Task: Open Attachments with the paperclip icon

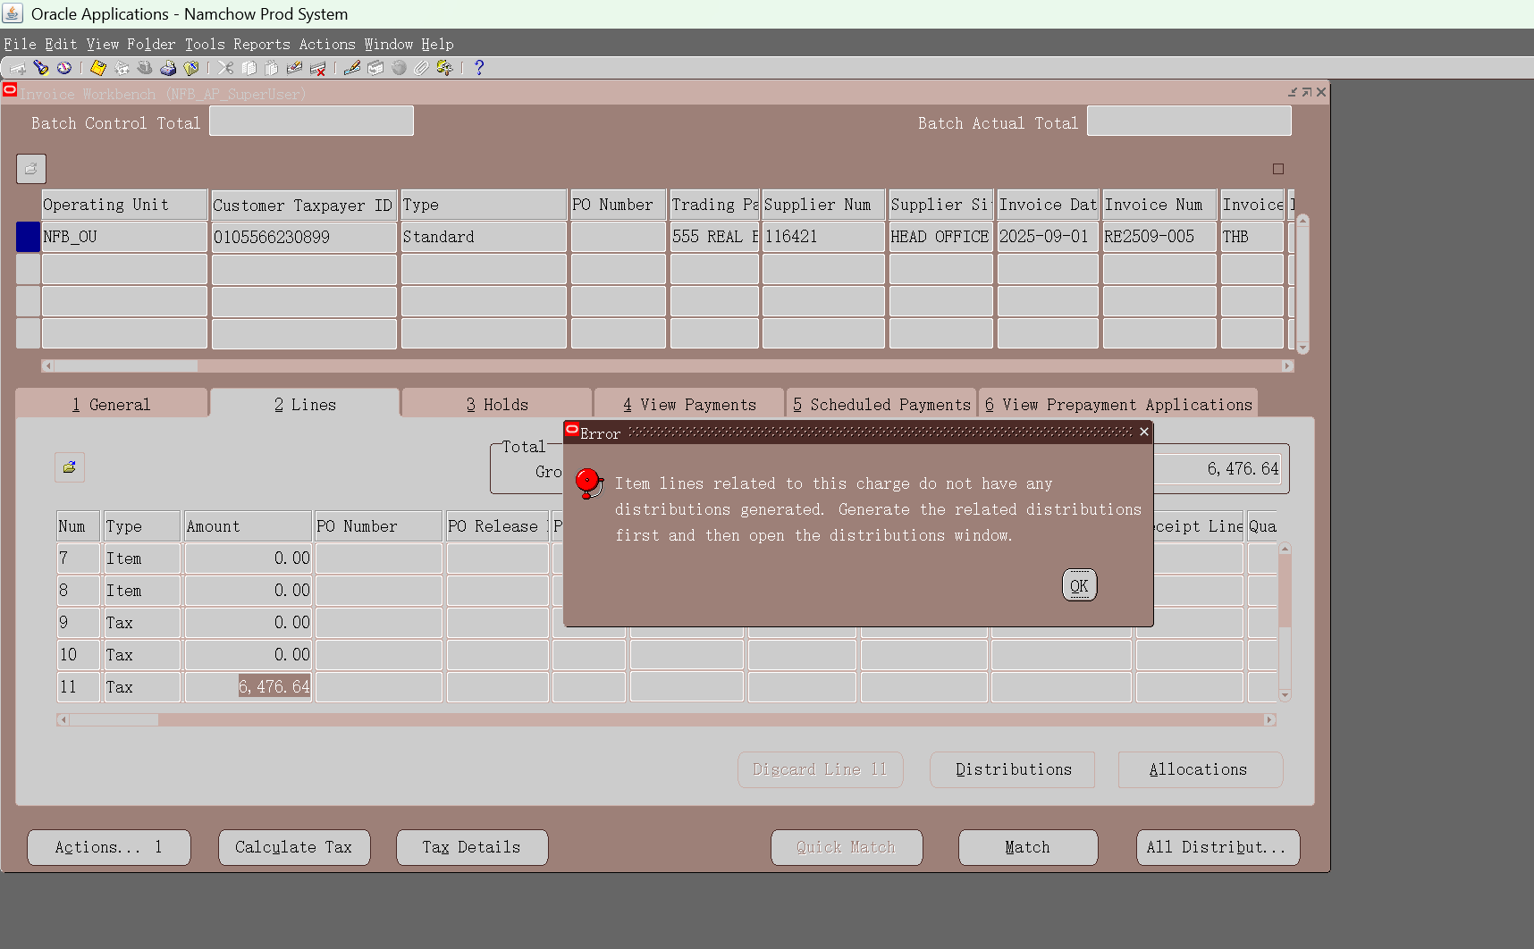Action: (422, 68)
